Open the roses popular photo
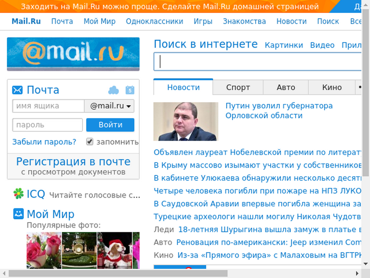Image resolution: width=370 pixels, height=278 pixels. [44, 250]
